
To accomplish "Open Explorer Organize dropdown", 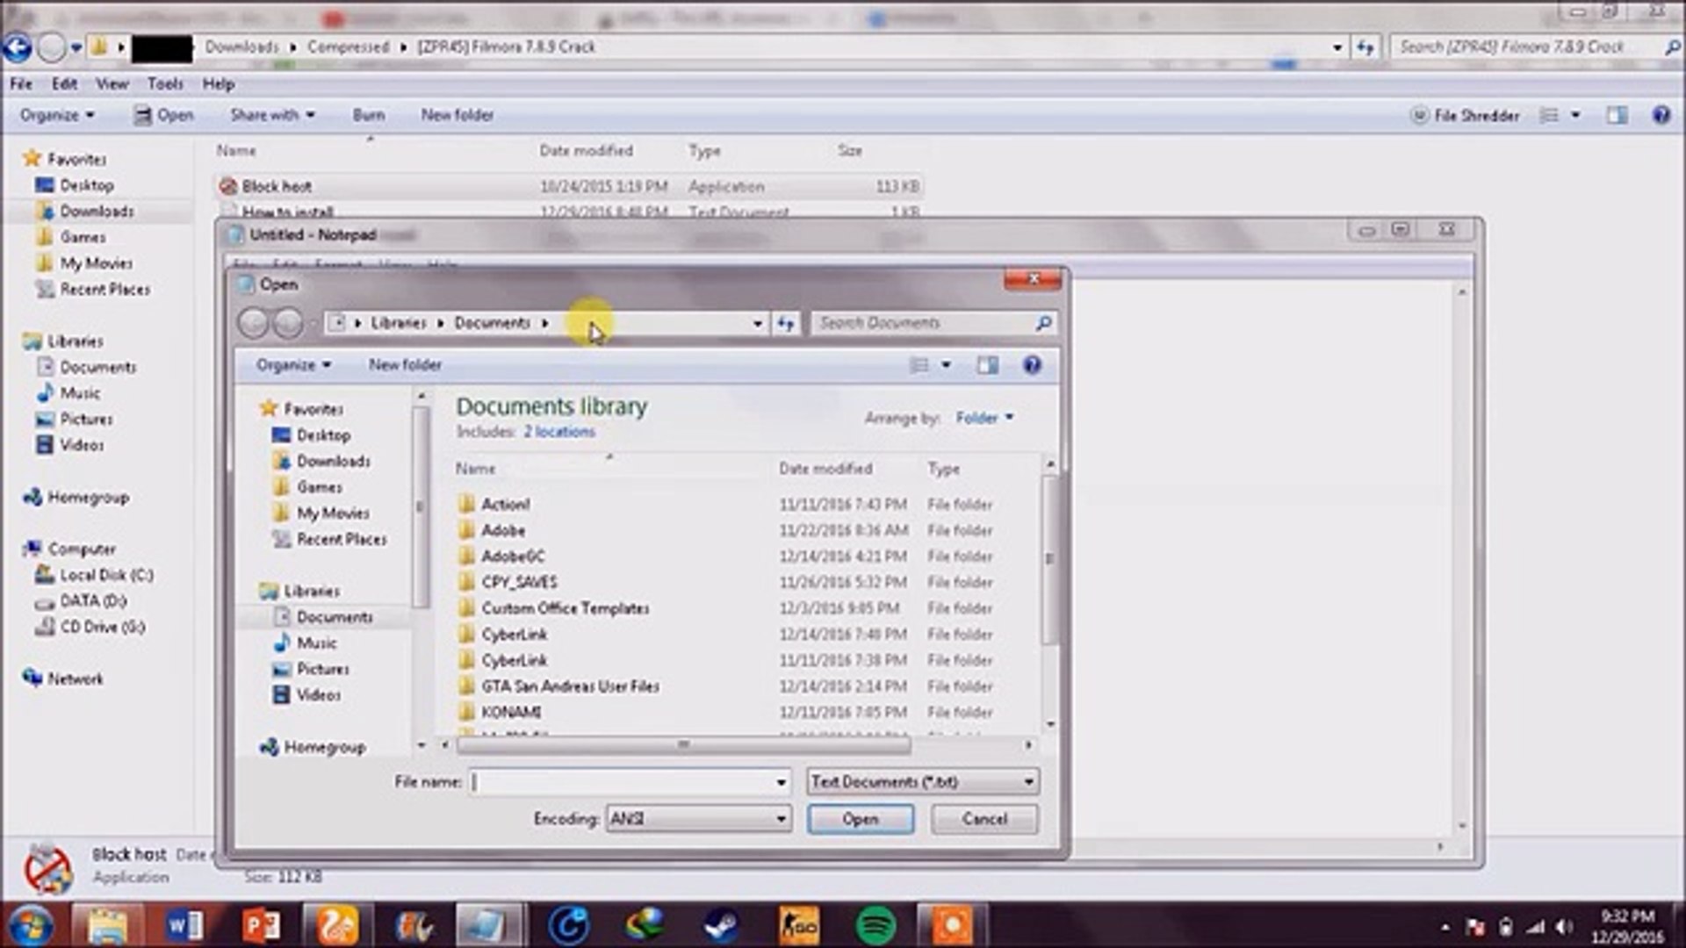I will (57, 115).
